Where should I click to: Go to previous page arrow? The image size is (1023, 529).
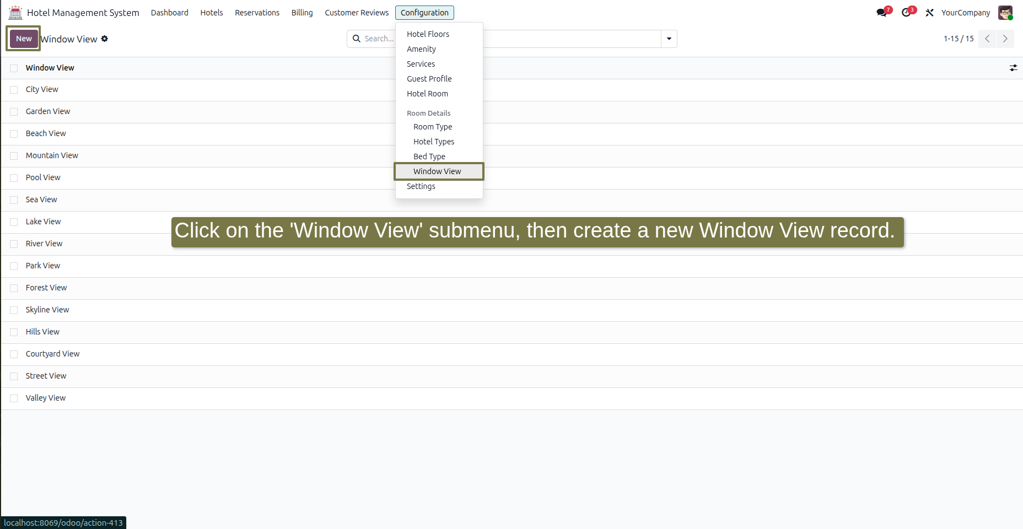tap(987, 39)
